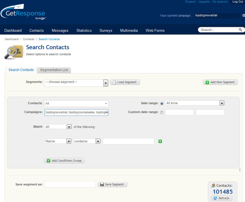Click the campaign settings gear icon
Screen dimensions: 245x202
click(x=244, y=15)
